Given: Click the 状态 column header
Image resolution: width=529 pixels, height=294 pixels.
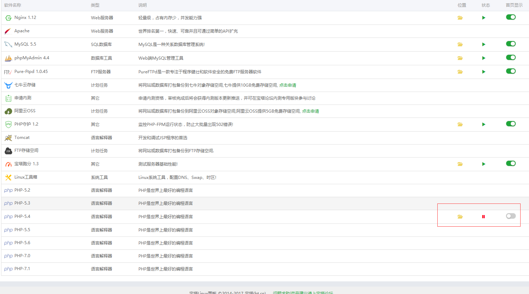Looking at the screenshot, I should coord(486,5).
